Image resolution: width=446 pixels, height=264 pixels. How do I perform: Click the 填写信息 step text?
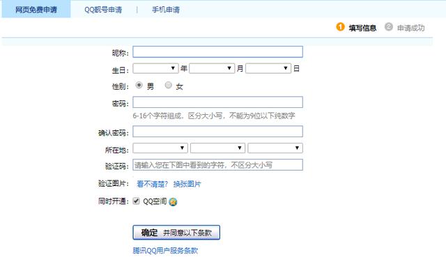(362, 28)
